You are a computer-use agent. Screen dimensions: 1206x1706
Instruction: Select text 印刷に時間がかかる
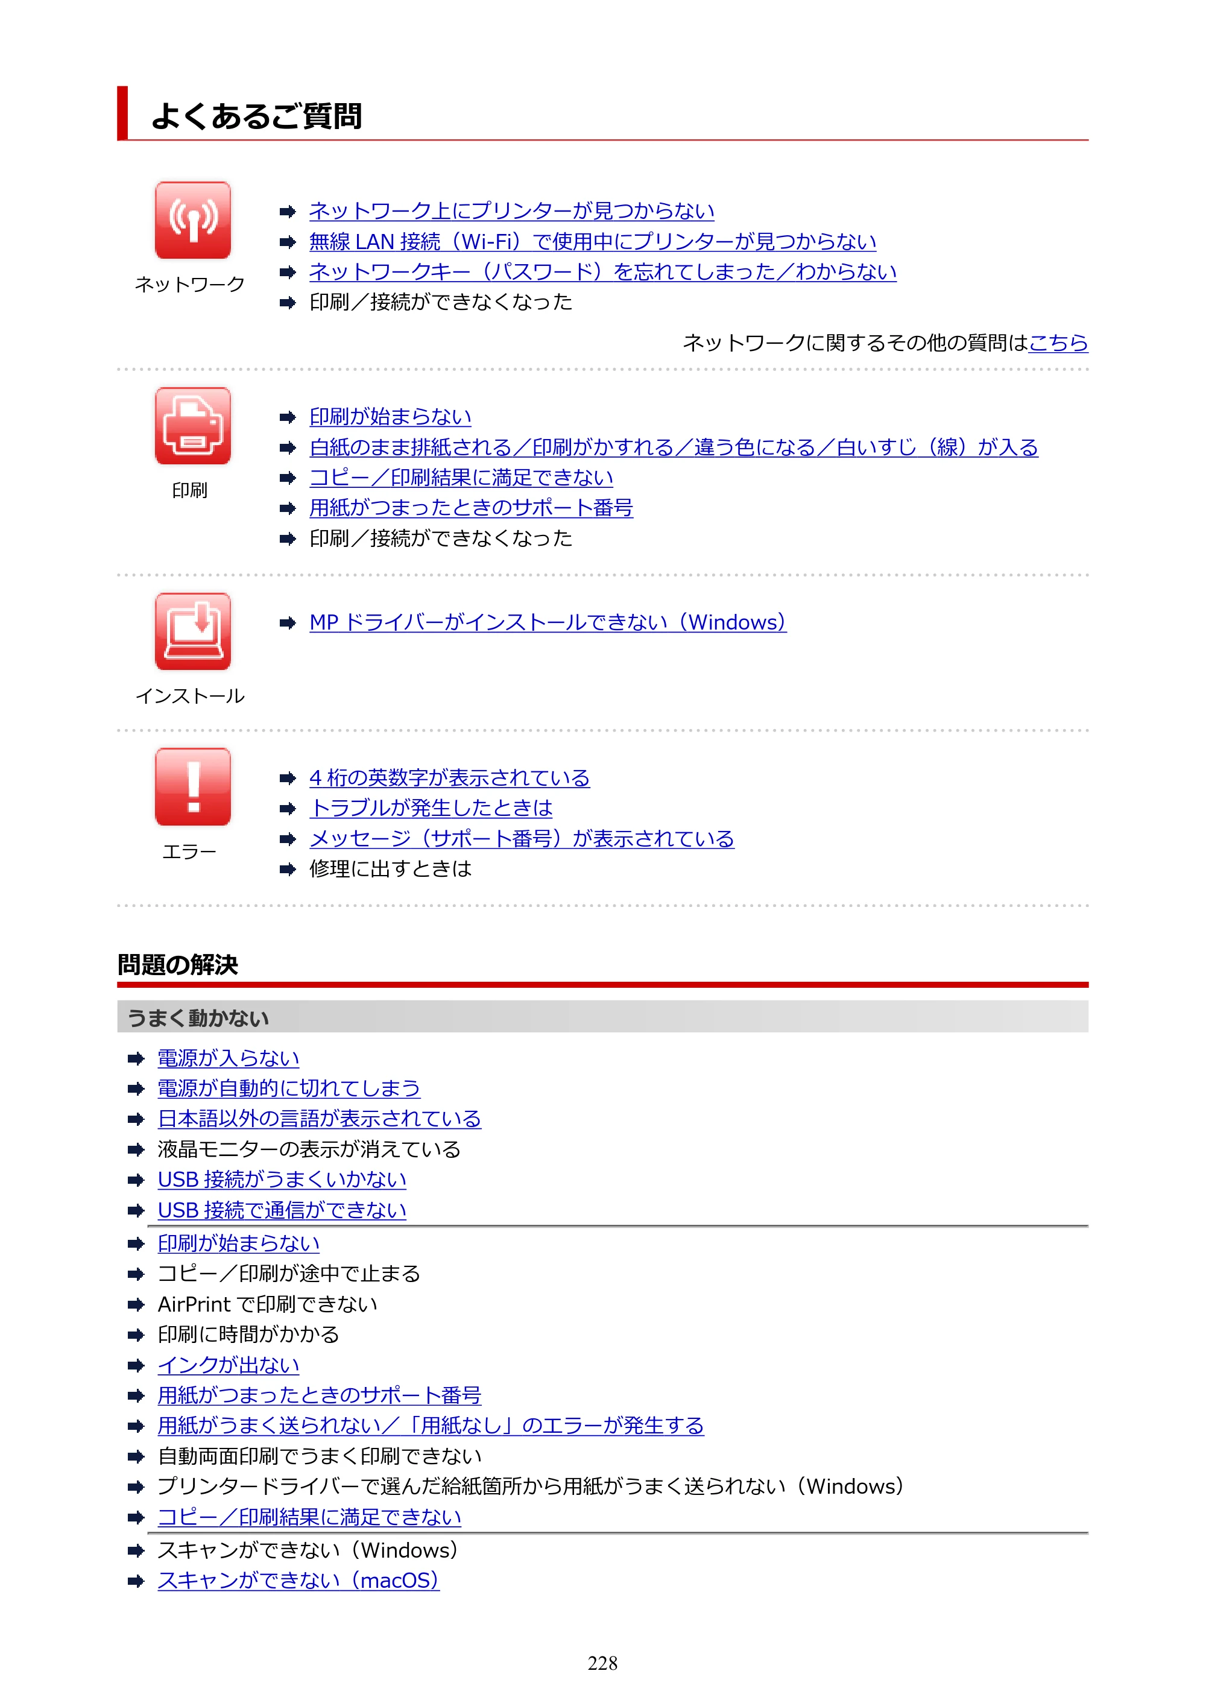(248, 1335)
